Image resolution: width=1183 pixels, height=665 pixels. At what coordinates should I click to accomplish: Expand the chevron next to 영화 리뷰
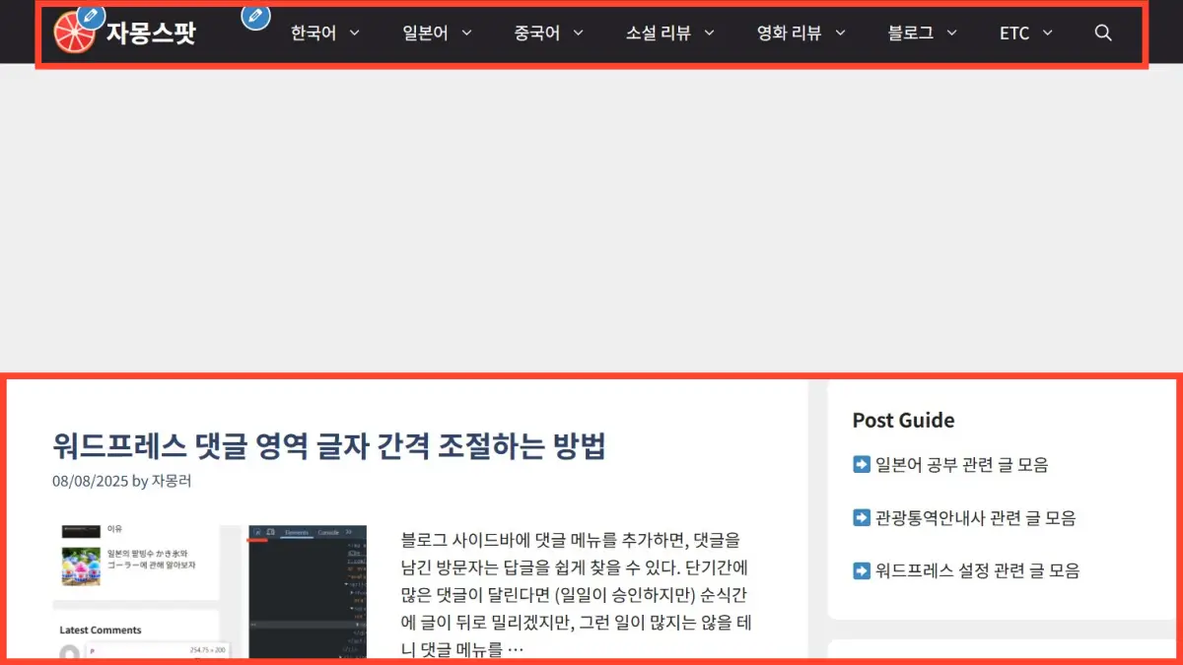(841, 33)
